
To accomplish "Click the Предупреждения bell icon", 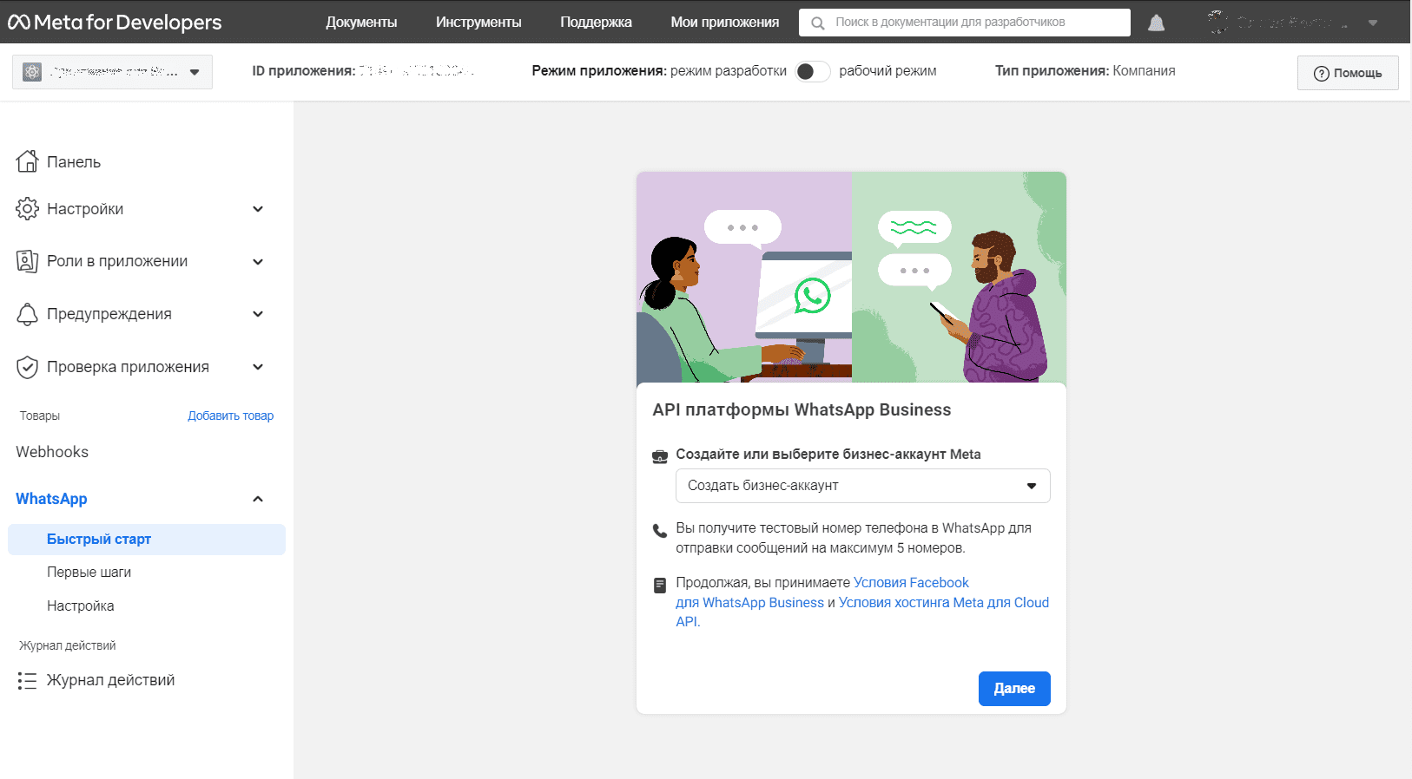I will (27, 314).
